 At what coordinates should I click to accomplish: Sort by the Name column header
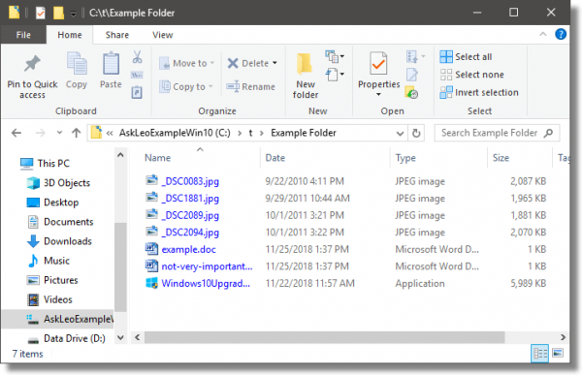158,158
